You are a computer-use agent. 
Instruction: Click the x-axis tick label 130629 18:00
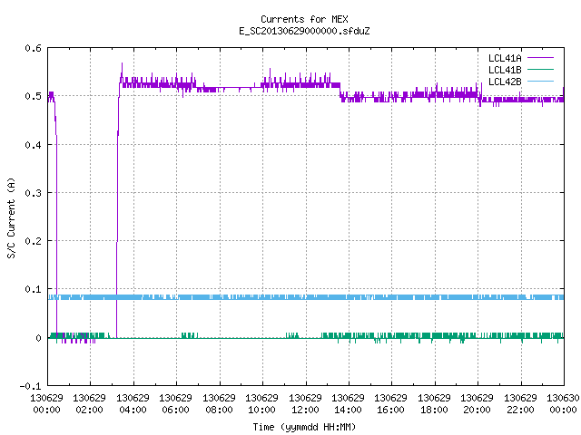[x=434, y=403]
